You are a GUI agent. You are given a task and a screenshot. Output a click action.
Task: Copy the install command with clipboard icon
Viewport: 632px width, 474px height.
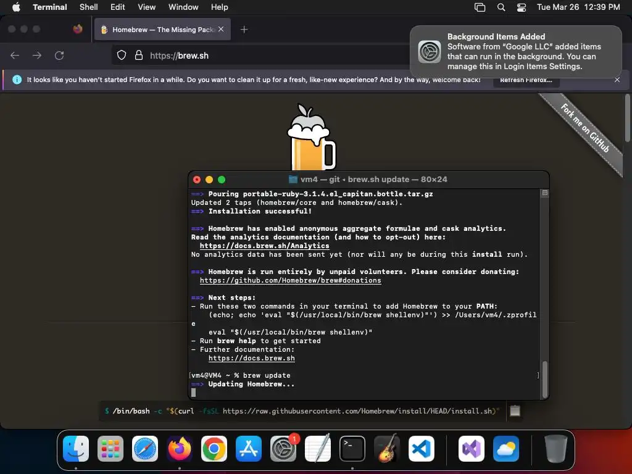pos(515,410)
